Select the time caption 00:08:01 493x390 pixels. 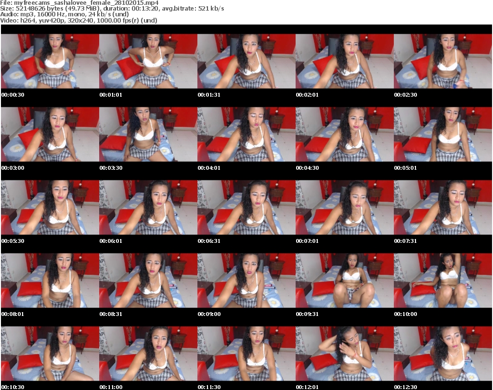click(x=13, y=314)
